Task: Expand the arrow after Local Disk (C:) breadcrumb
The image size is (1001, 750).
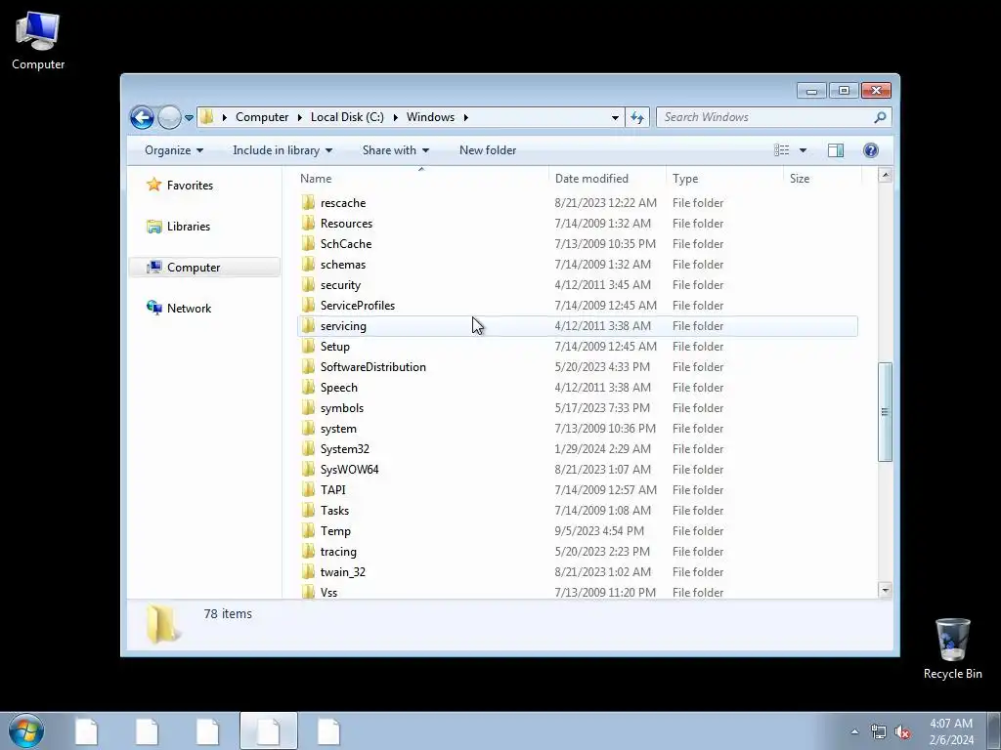Action: pyautogui.click(x=395, y=117)
